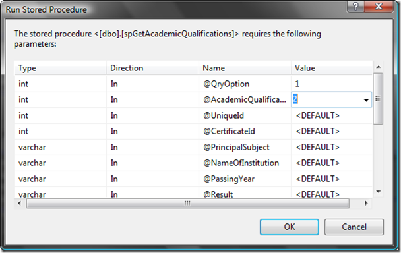Select the Type column header

(61, 68)
